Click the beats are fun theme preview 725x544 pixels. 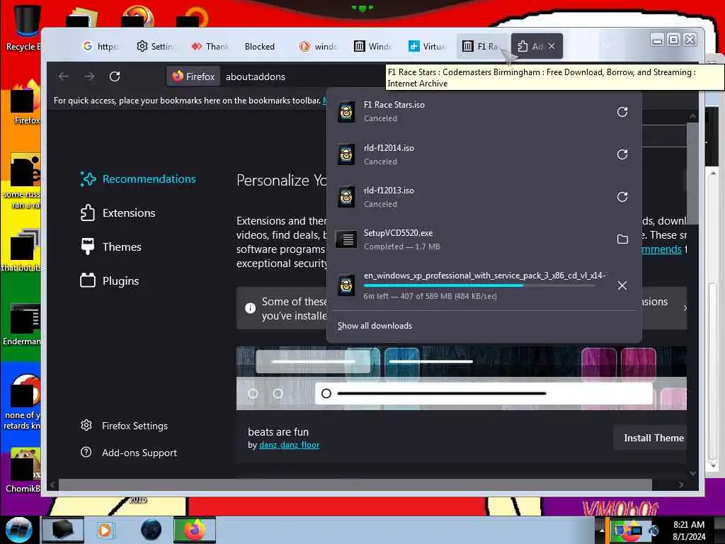pos(461,378)
